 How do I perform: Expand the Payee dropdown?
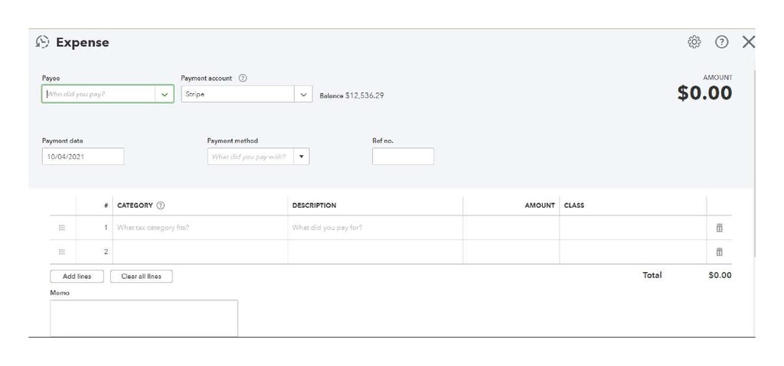point(165,95)
